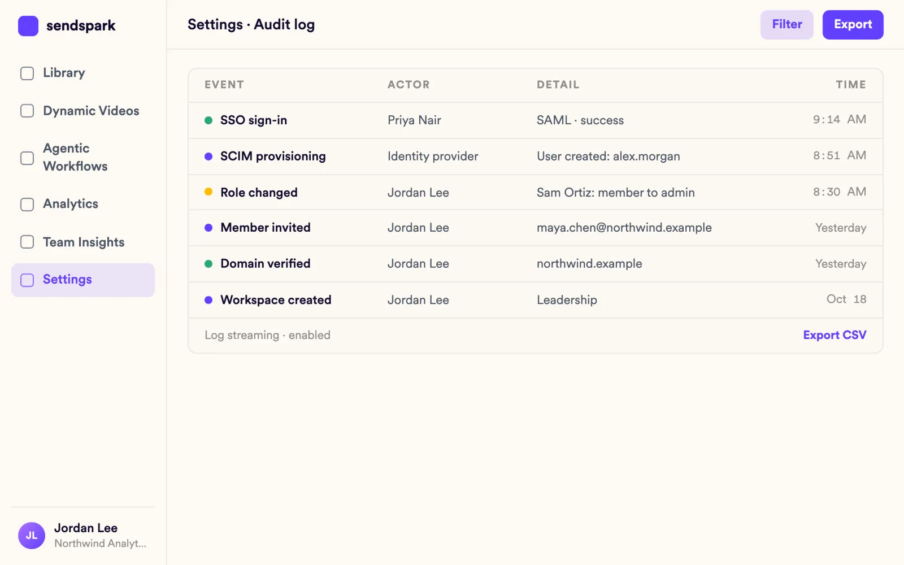Screen dimensions: 904x565
Task: Click the Priya Nair actor cell
Action: pyautogui.click(x=414, y=120)
